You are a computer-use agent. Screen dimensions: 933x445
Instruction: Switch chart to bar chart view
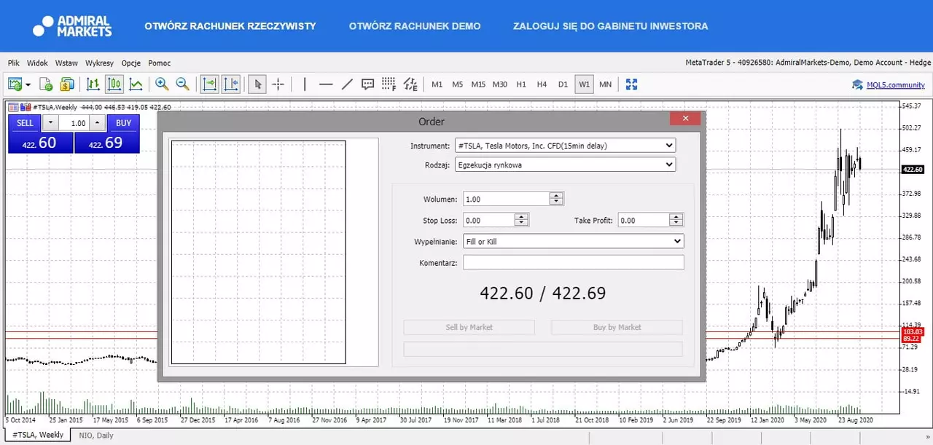coord(93,84)
